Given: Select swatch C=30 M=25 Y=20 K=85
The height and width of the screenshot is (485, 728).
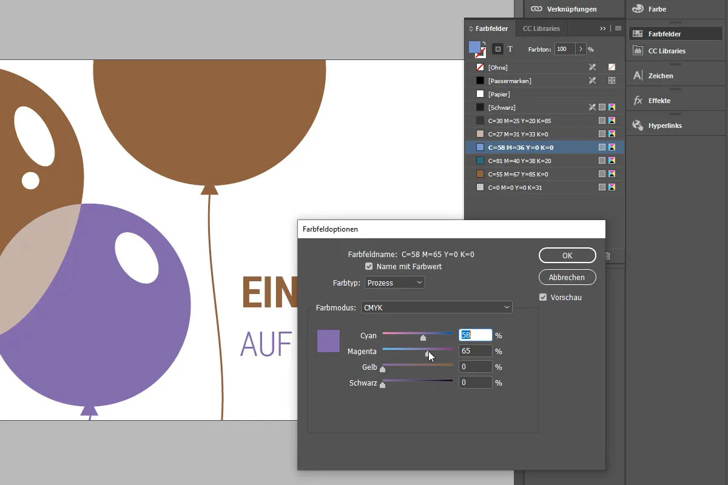Looking at the screenshot, I should click(x=544, y=121).
